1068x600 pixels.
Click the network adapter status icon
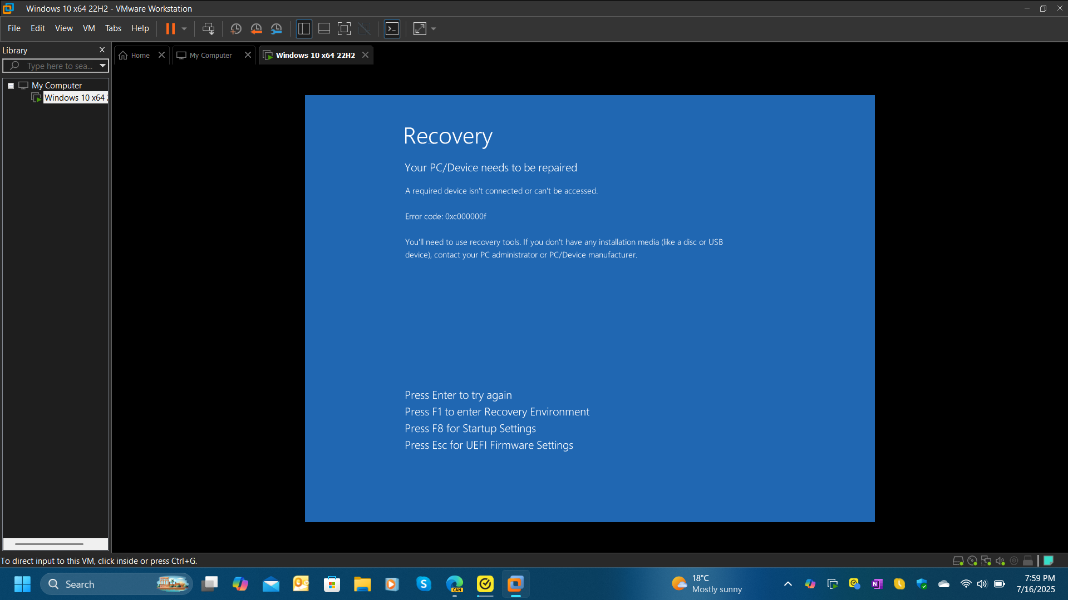tap(986, 561)
